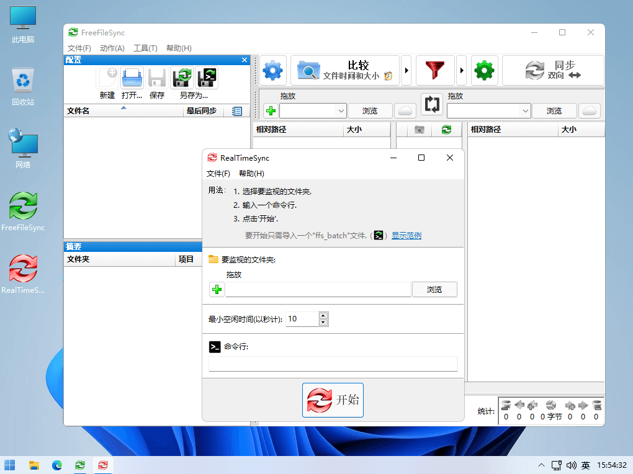Select the 此电脑 desktop icon
This screenshot has width=633, height=474.
tap(23, 24)
